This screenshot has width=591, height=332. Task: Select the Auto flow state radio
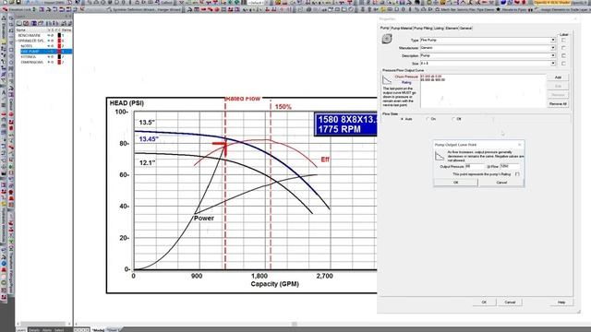coord(403,119)
